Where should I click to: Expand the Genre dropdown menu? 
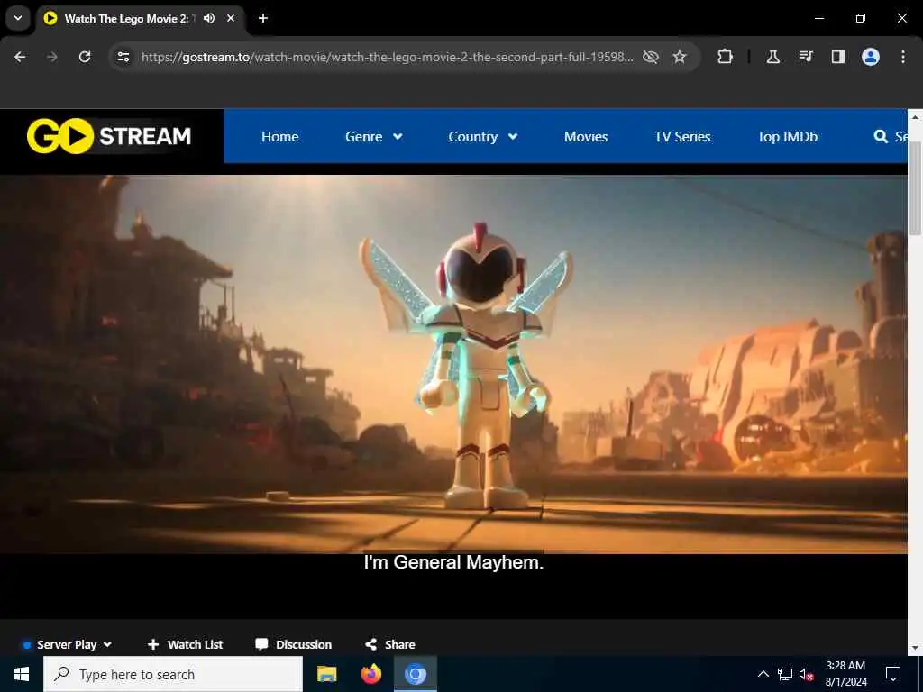tap(374, 137)
